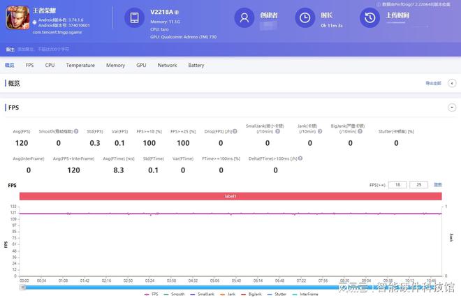The width and height of the screenshot is (461, 298).
Task: Click the Android icon beside version info
Action: [x=34, y=22]
